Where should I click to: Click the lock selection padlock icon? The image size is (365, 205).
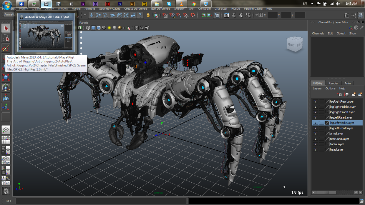(x=148, y=15)
